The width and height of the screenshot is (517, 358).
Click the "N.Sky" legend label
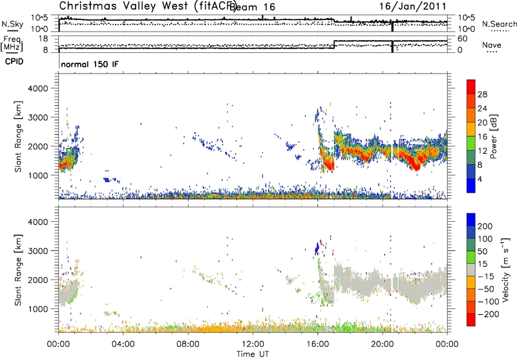click(12, 24)
